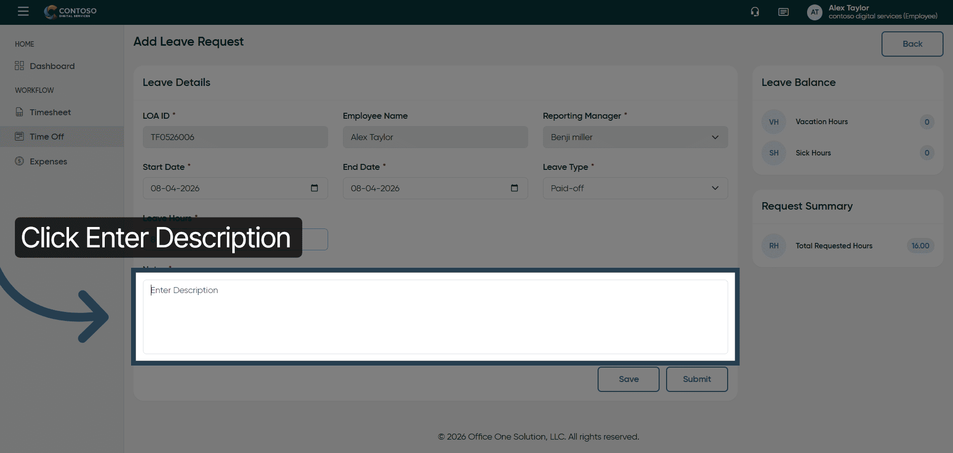Click the RH Requested Hours badge
The height and width of the screenshot is (453, 953).
[x=774, y=246]
